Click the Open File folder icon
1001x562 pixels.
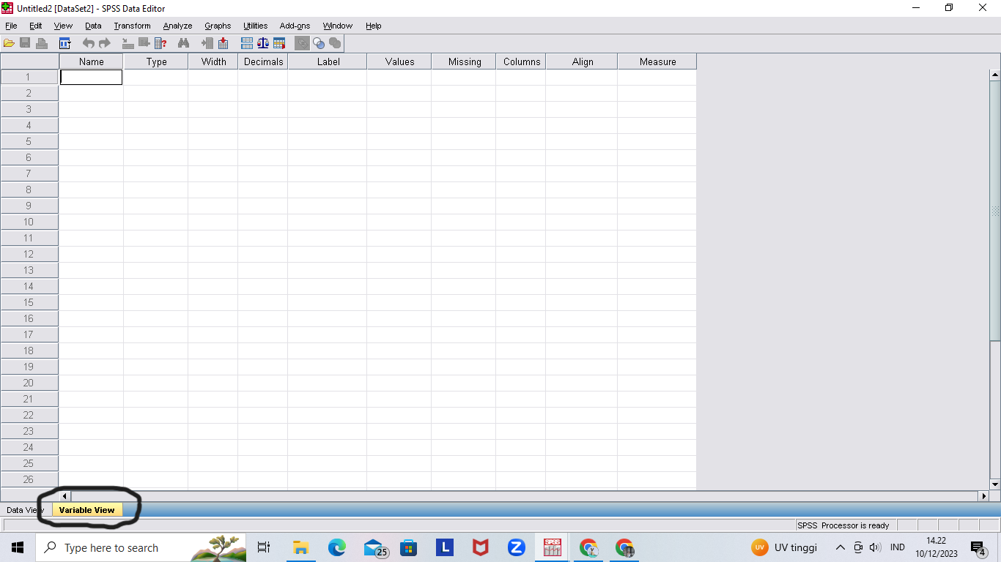(9, 43)
